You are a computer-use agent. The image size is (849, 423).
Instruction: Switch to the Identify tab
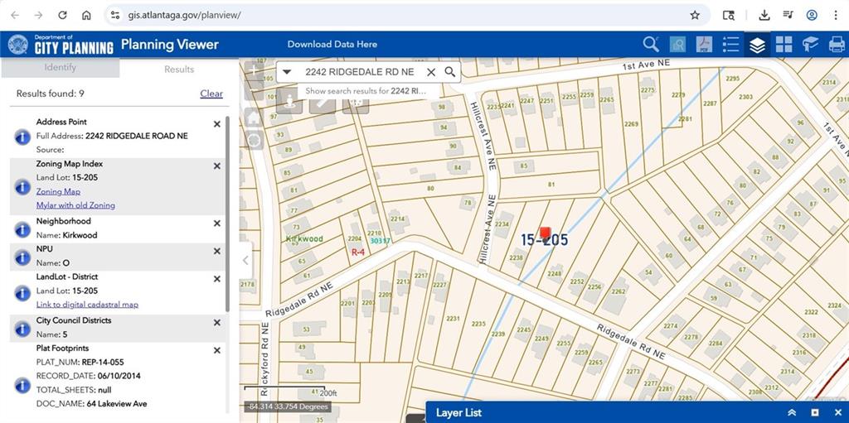60,68
